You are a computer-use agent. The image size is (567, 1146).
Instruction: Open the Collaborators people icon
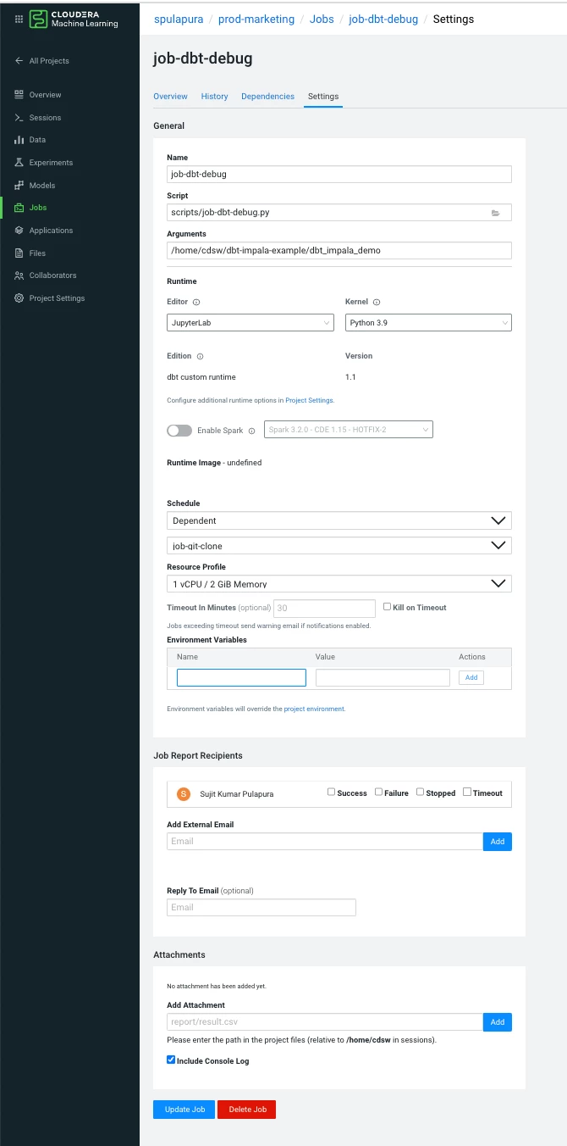pos(19,275)
